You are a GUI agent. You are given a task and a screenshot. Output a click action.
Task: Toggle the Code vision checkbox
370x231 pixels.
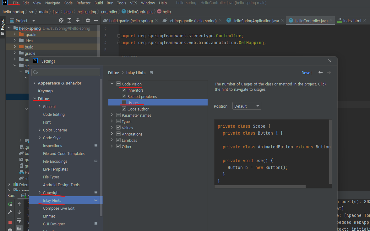118,84
